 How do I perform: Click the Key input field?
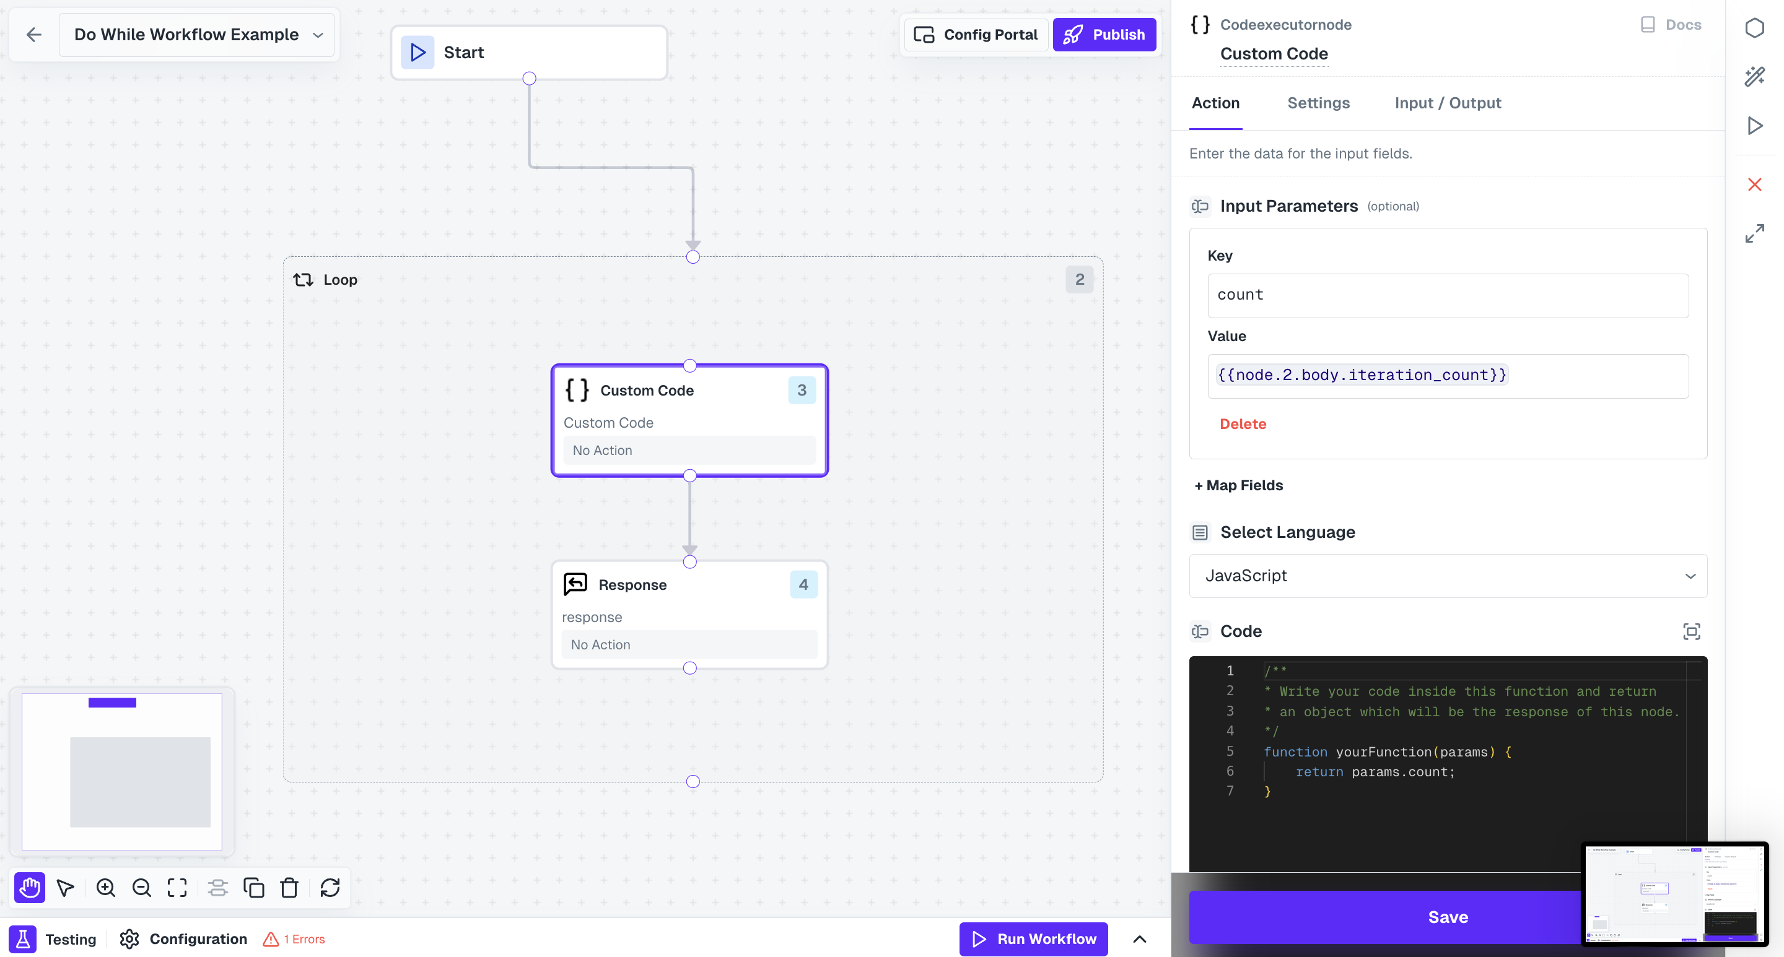click(1448, 295)
